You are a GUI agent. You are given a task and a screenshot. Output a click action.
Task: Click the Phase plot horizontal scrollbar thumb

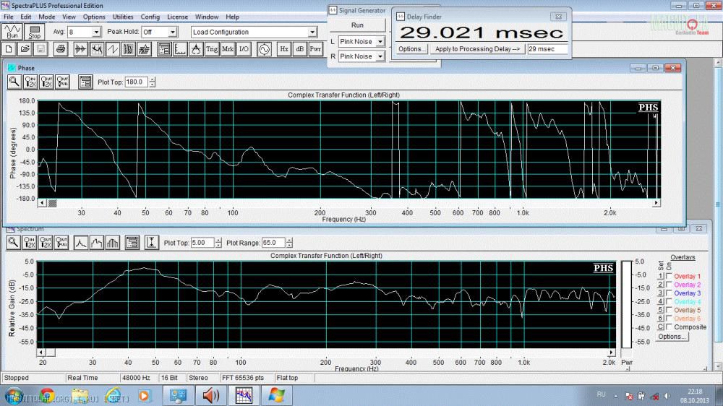pyautogui.click(x=53, y=203)
